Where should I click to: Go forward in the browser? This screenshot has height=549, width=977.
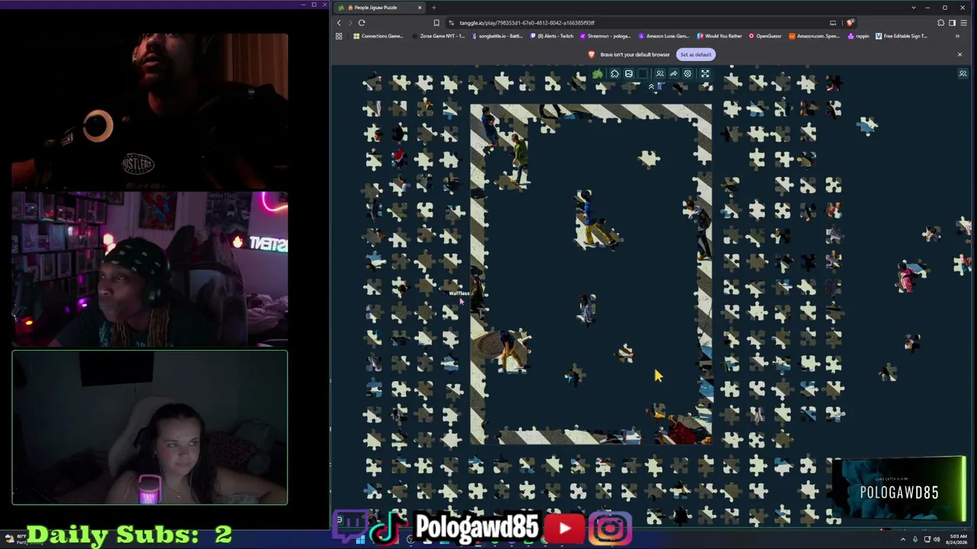click(350, 23)
